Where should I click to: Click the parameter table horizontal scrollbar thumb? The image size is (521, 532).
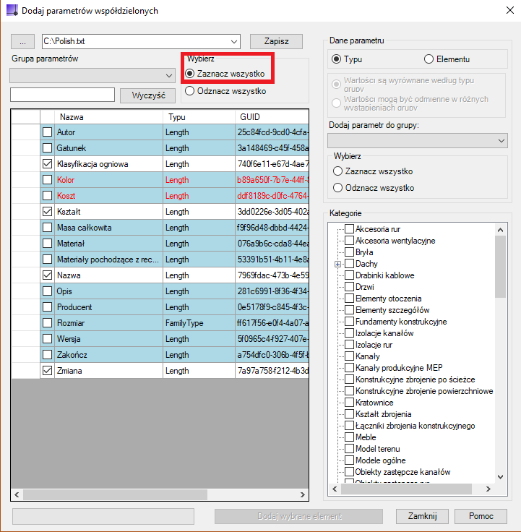tap(115, 494)
